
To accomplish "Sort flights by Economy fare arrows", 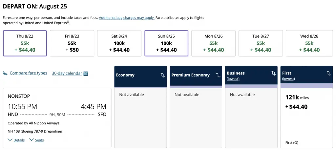I will (x=163, y=75).
